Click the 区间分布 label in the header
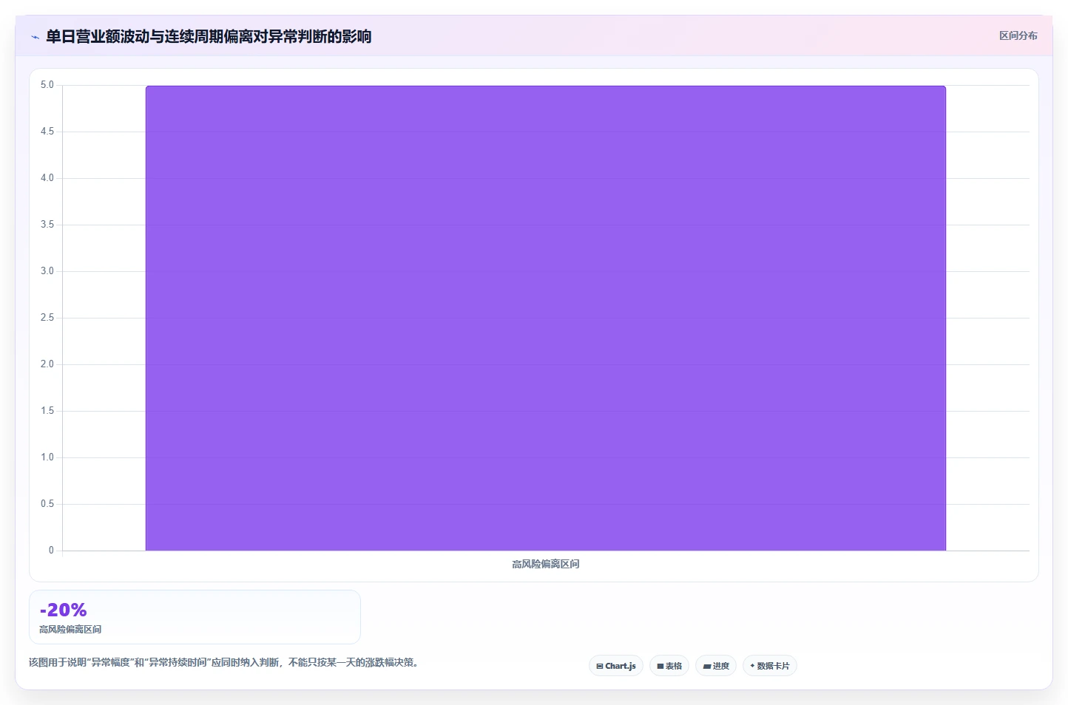The height and width of the screenshot is (705, 1068). tap(1018, 35)
